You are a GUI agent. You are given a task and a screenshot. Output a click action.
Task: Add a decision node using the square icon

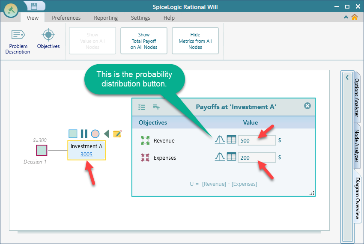[73, 134]
